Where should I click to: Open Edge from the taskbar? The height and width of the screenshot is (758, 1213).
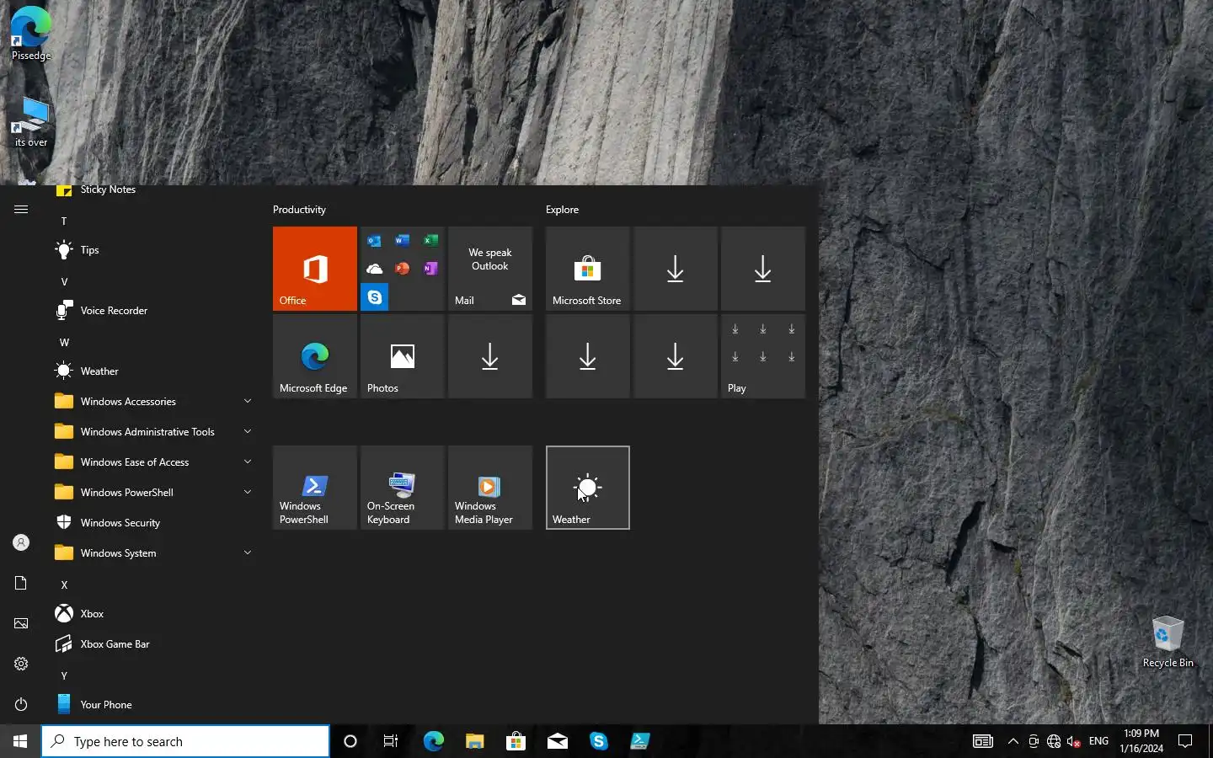coord(433,741)
